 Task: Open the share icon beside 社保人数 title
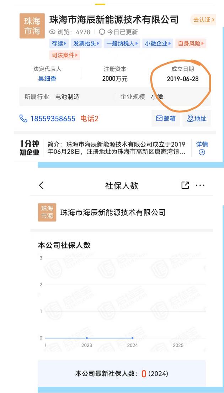(x=185, y=185)
